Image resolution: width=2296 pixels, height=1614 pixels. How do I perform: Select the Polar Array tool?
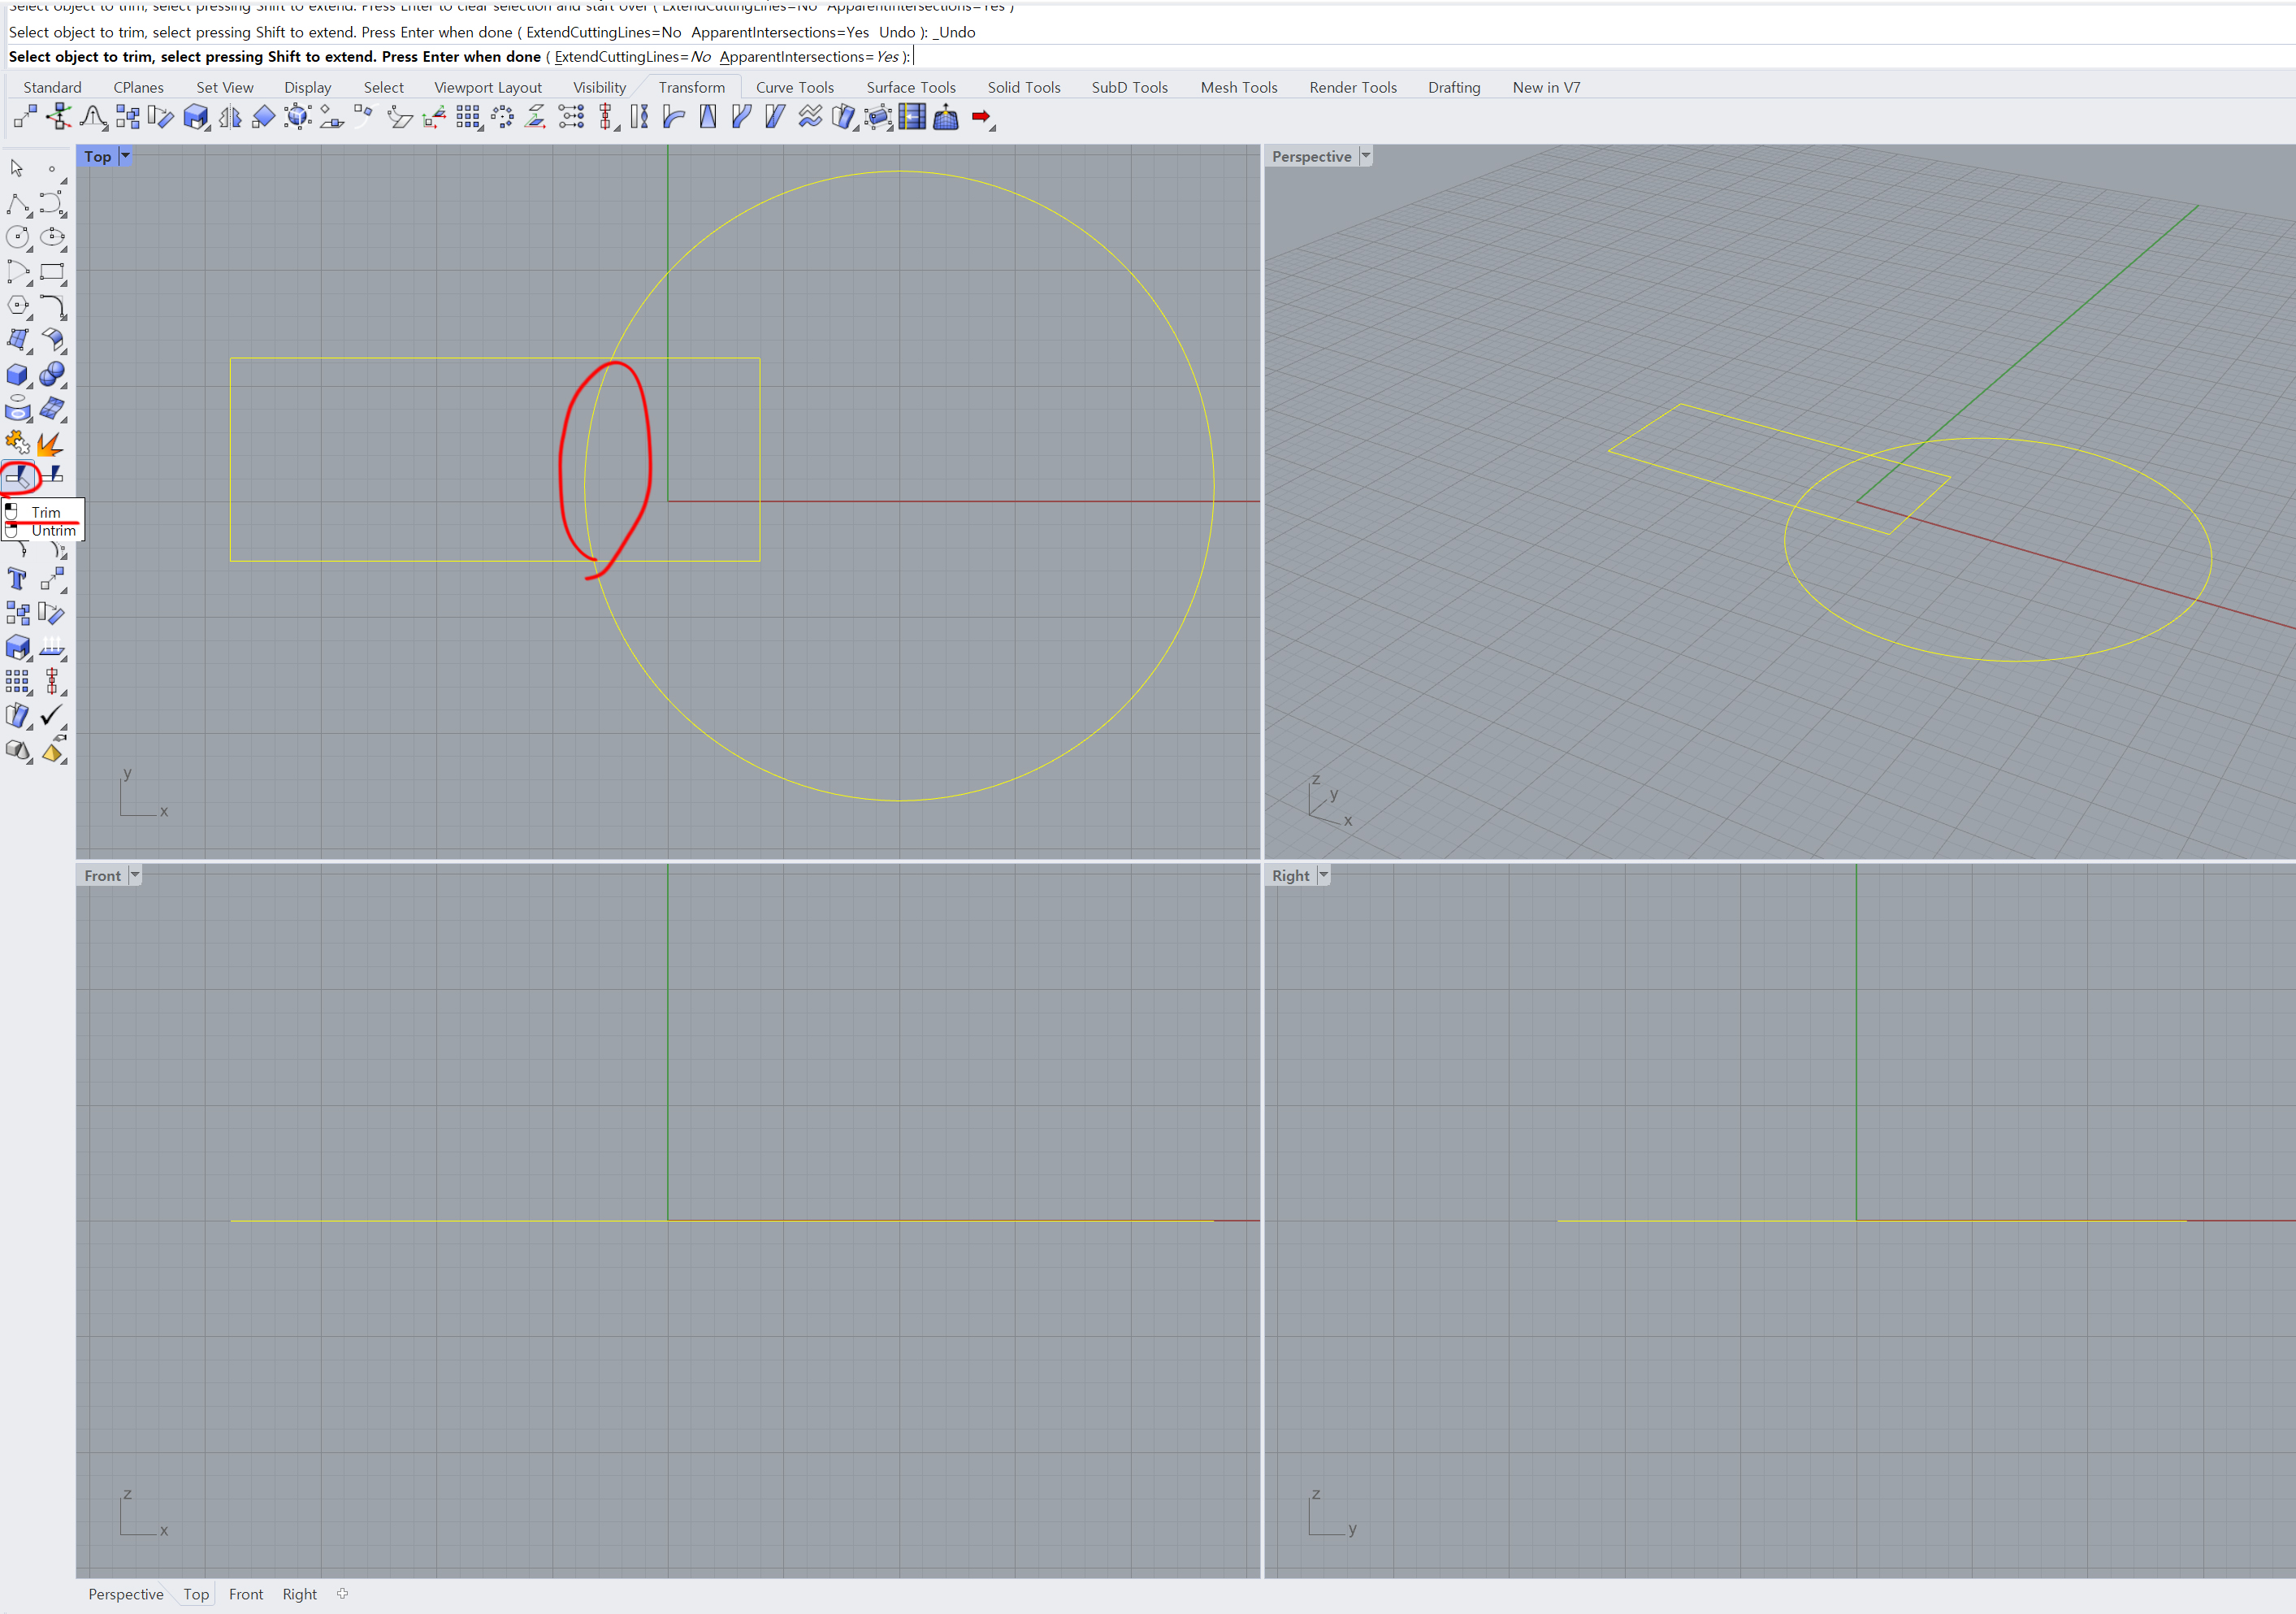(502, 117)
